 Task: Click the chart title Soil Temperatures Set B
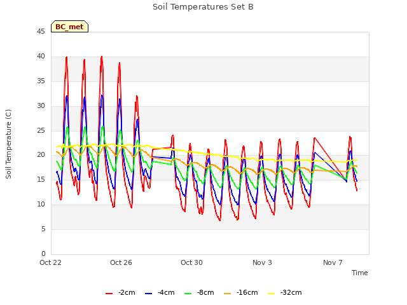tap(203, 7)
